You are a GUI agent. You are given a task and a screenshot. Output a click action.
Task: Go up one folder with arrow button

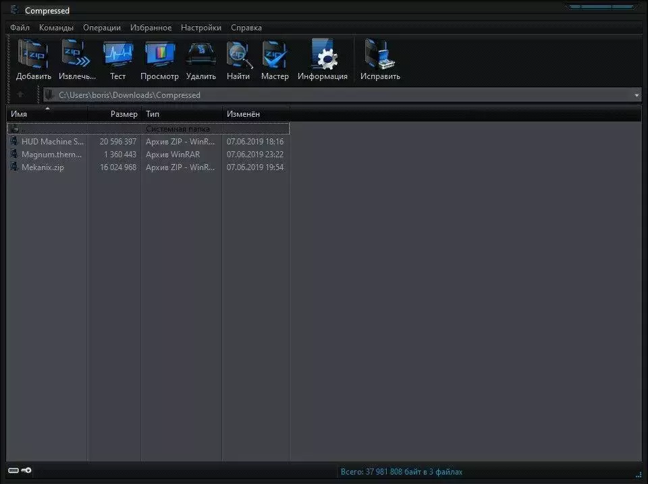click(21, 95)
